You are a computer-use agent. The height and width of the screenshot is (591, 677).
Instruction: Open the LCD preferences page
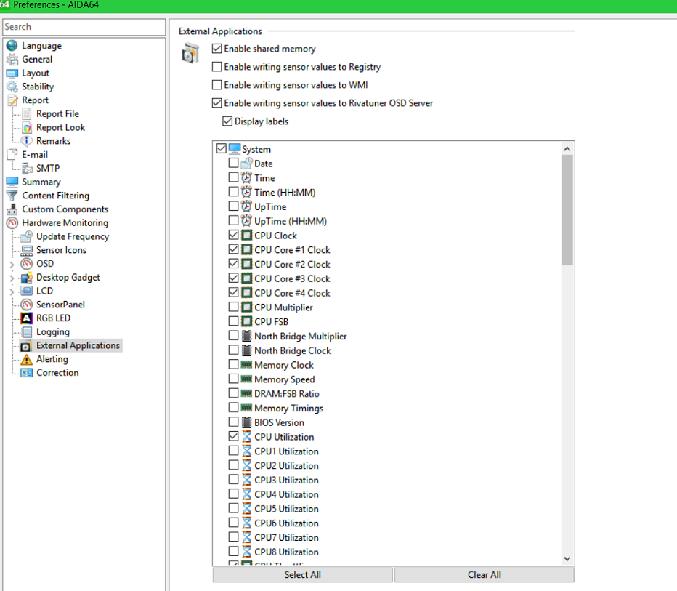pos(44,291)
